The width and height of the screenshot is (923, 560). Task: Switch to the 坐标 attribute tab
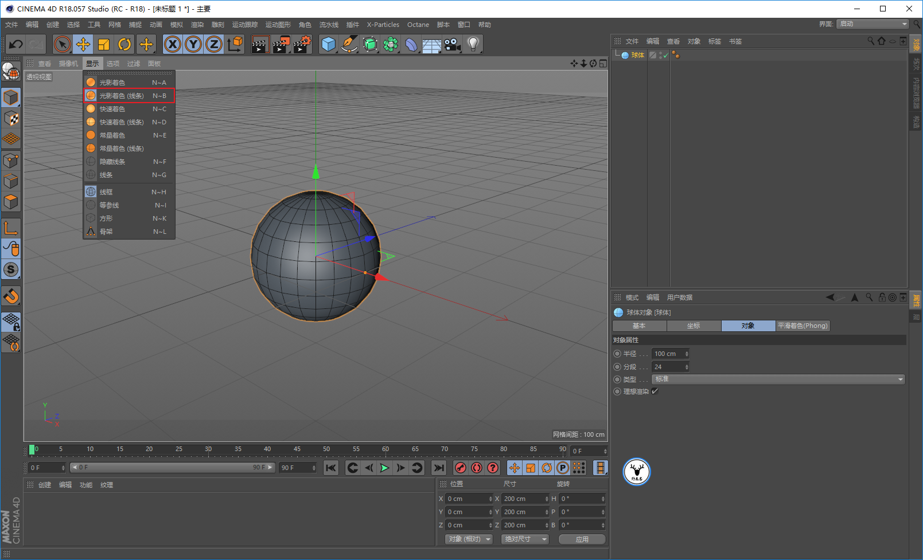pyautogui.click(x=694, y=326)
